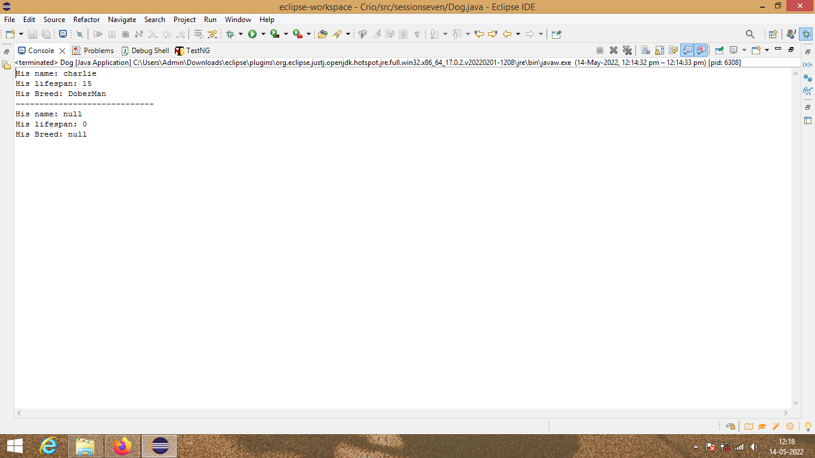Click the Clear Console icon

[646, 50]
